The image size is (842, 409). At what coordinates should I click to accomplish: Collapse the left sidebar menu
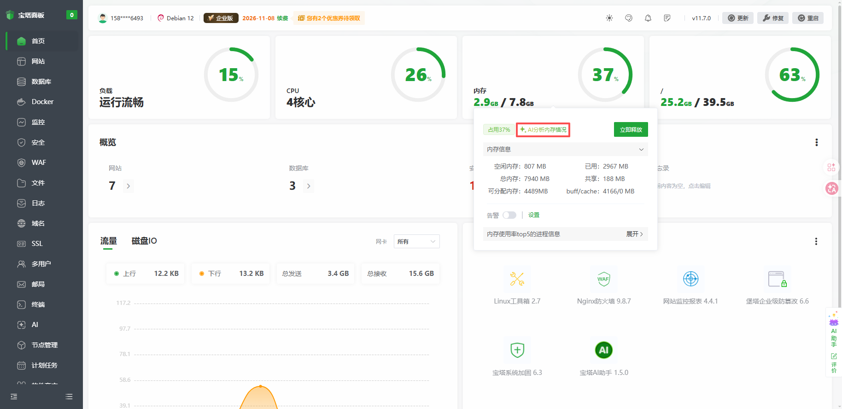14,397
